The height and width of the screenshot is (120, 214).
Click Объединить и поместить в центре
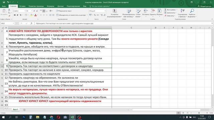click(71, 15)
